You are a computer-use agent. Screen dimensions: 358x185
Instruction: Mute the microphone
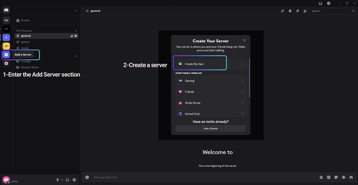coord(57,180)
